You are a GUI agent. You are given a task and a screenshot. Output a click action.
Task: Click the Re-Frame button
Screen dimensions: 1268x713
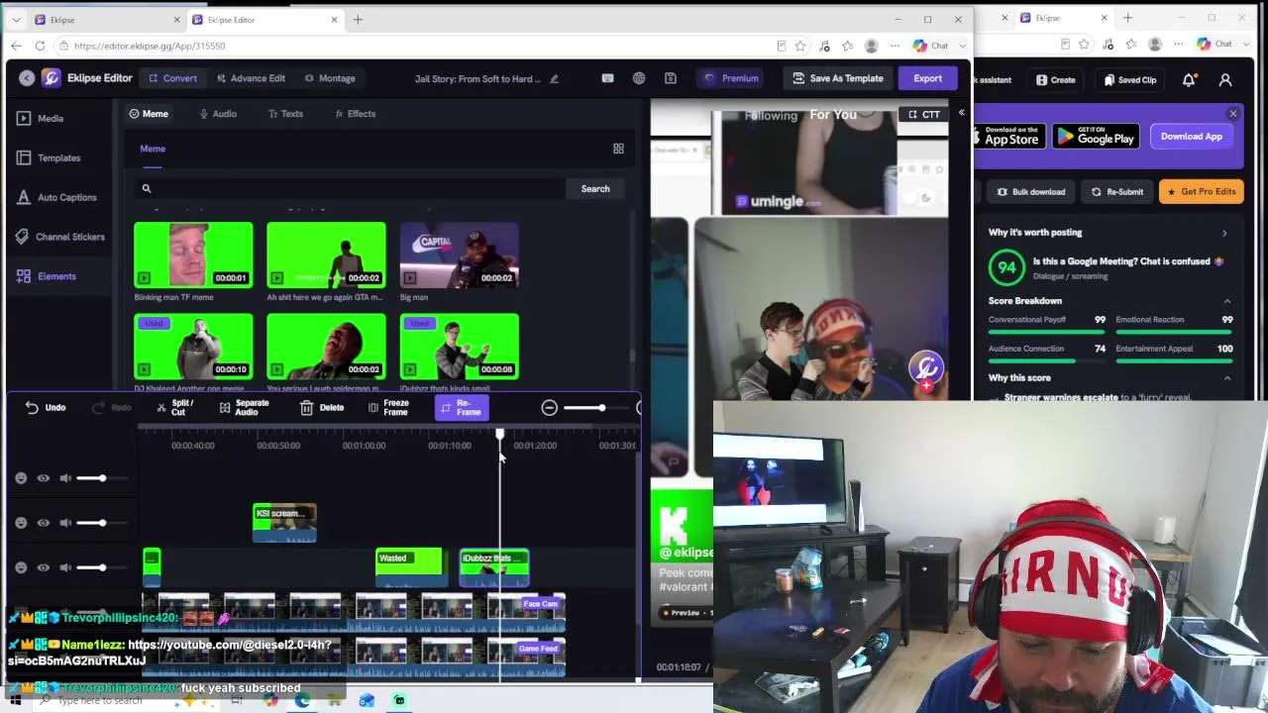[x=461, y=408]
